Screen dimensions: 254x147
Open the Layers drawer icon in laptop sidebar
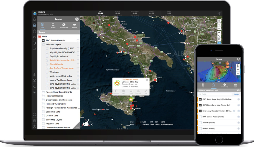[x=35, y=25]
